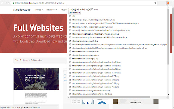Open the Articles nav item

64,10
